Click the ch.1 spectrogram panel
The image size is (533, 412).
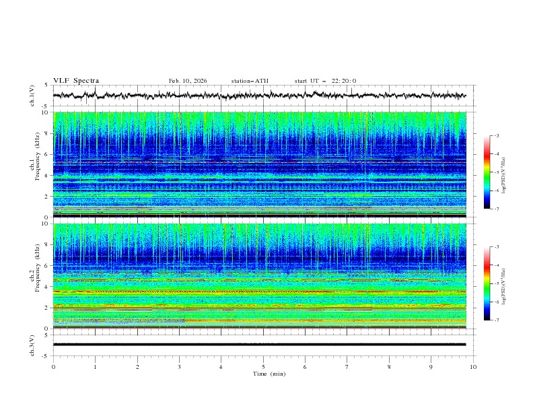click(x=260, y=164)
